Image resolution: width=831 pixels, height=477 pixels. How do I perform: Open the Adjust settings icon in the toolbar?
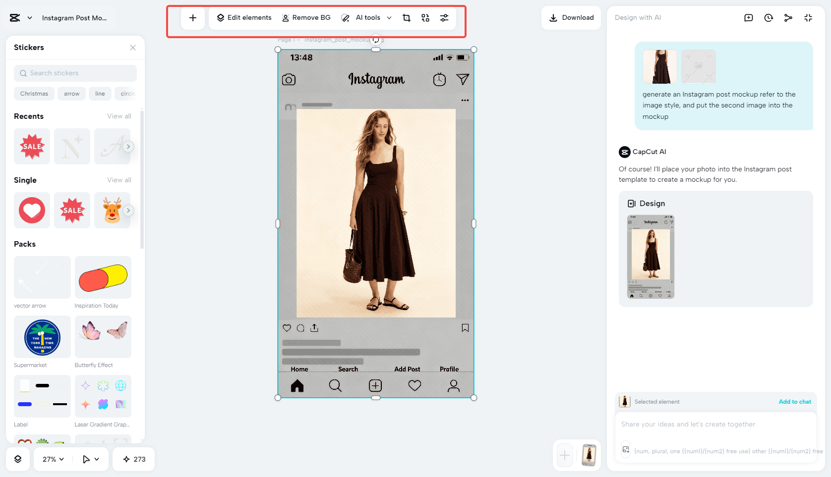tap(444, 17)
